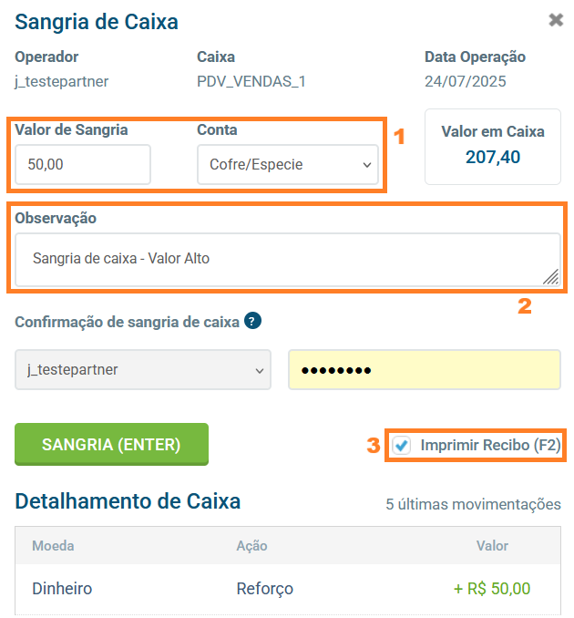The image size is (574, 618).
Task: Click the Ação column header
Action: [x=251, y=546]
